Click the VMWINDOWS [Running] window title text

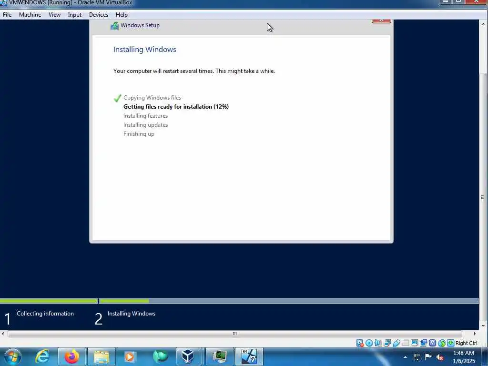tap(71, 3)
